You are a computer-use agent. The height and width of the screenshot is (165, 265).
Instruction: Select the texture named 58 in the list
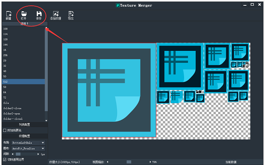[23, 87]
